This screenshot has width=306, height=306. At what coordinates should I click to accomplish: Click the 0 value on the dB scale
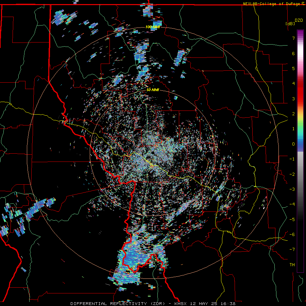(293, 144)
